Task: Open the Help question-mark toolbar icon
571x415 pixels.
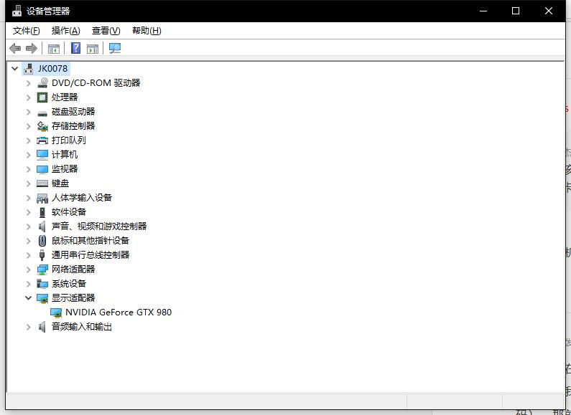Action: 75,48
